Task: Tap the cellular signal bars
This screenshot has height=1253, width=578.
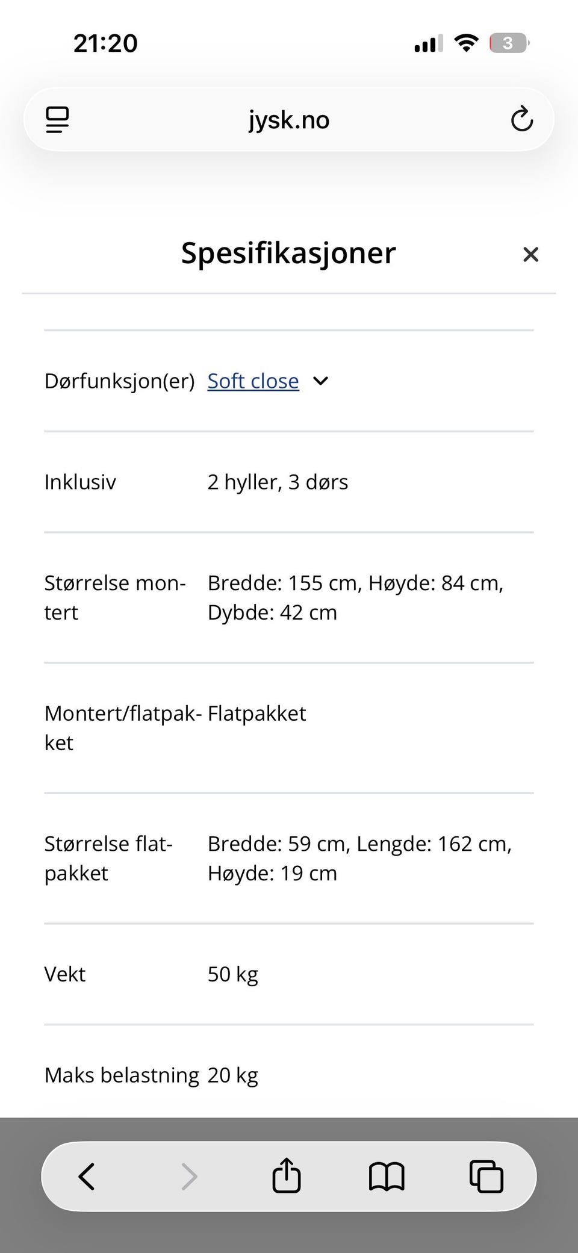Action: (428, 43)
